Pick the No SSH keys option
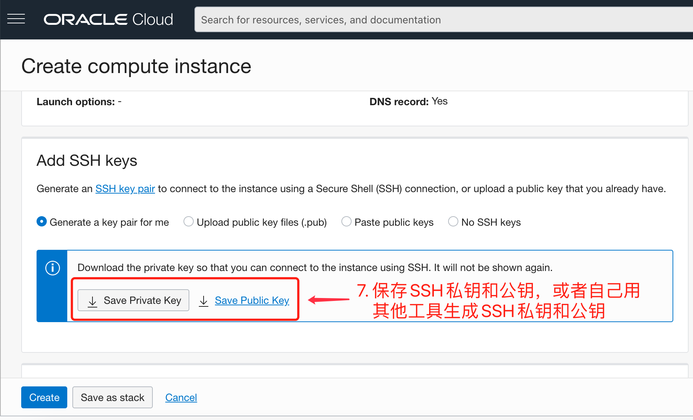 (453, 222)
